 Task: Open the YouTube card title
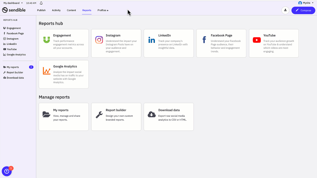pos(269,35)
